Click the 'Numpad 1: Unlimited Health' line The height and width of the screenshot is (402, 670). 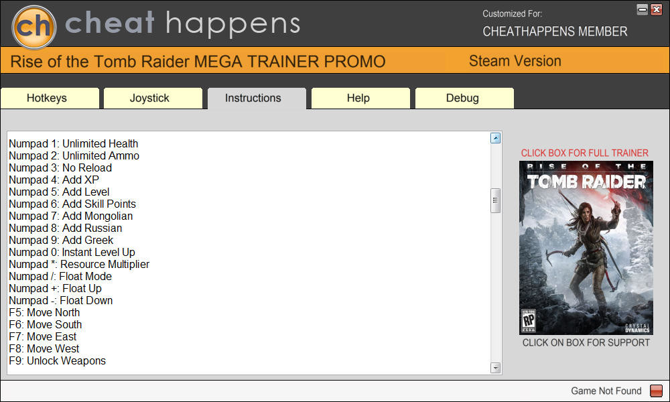[74, 143]
